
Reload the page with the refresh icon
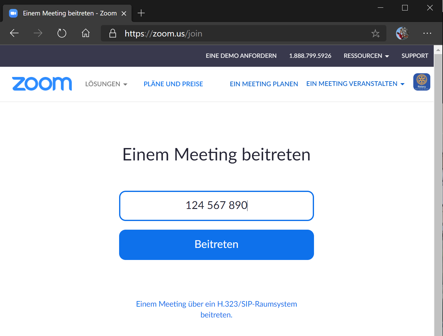click(x=62, y=33)
